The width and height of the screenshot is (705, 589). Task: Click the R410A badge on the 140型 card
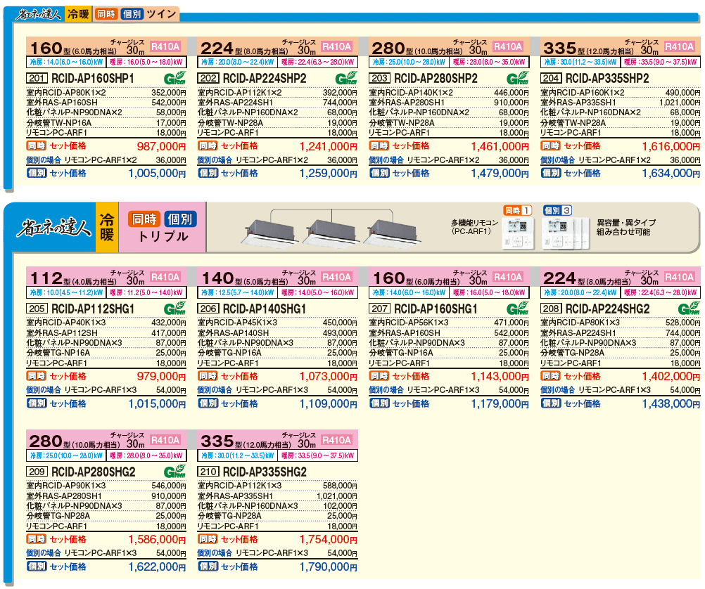[337, 277]
